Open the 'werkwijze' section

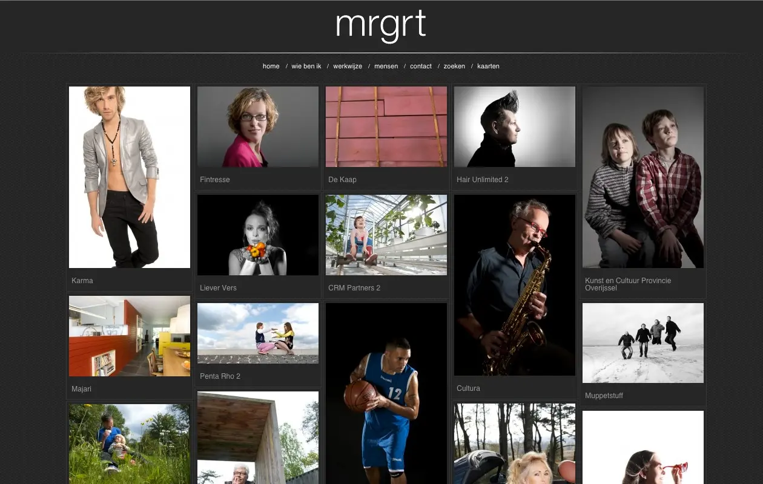pos(348,66)
